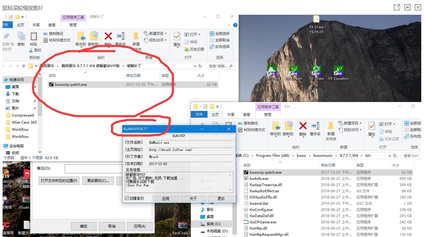Image resolution: width=425 pixels, height=237 pixels.
Task: Select KwDPGame.exe in bin file list
Action: 263,222
